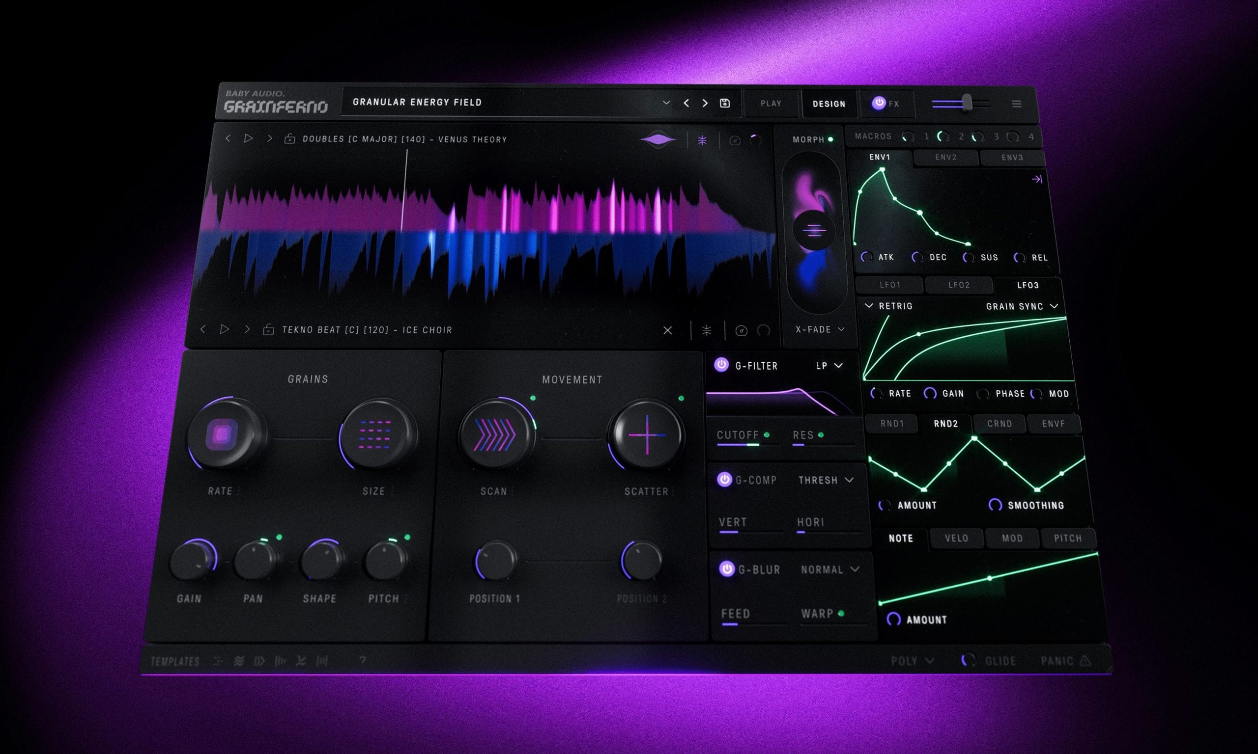The image size is (1258, 754).
Task: Open the TEMPLATES menu in bottom bar
Action: click(174, 661)
